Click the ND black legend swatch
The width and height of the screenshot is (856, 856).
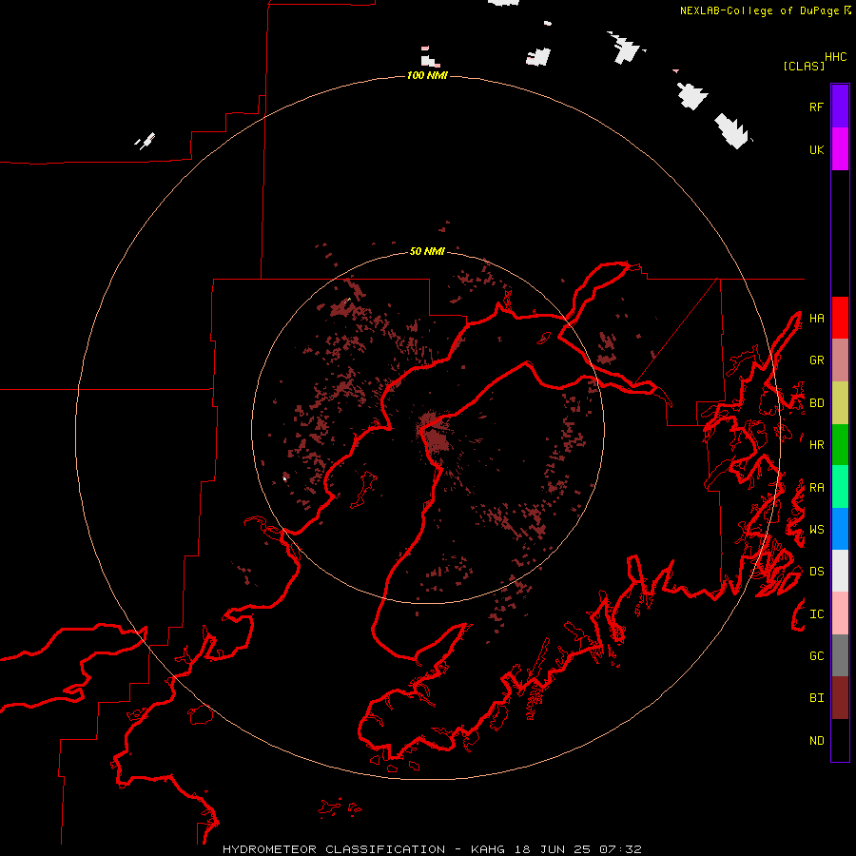click(x=840, y=740)
